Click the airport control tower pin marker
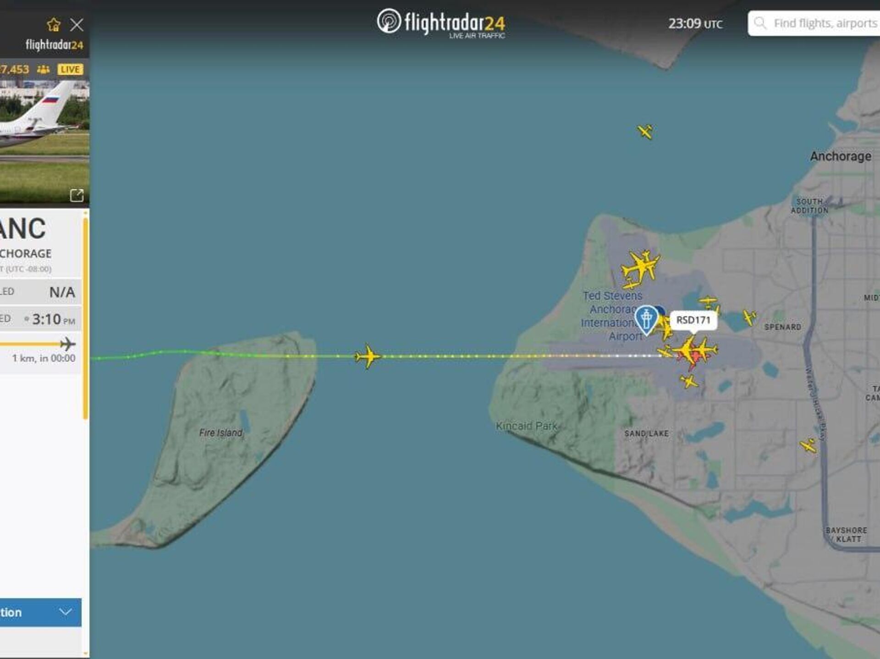The width and height of the screenshot is (880, 659). (646, 320)
